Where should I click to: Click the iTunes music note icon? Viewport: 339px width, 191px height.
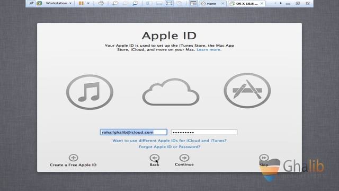coord(90,92)
